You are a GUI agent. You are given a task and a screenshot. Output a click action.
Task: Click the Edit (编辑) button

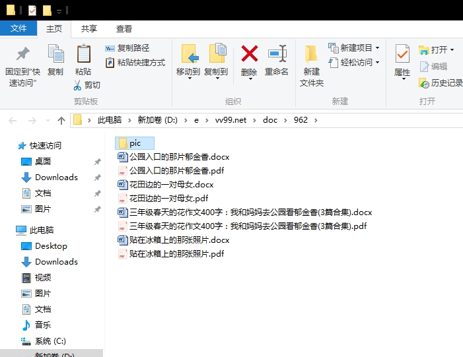click(x=433, y=67)
